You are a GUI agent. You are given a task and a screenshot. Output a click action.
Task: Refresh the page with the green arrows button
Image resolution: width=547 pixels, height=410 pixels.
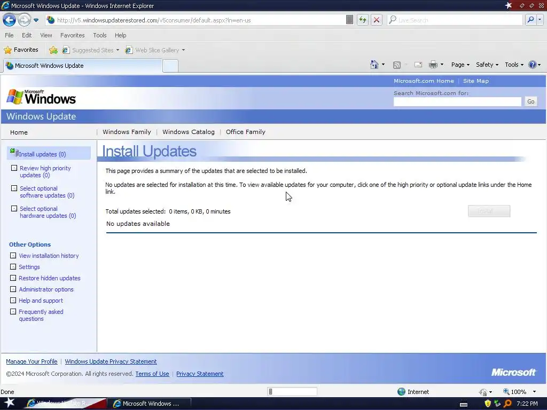[x=363, y=20]
